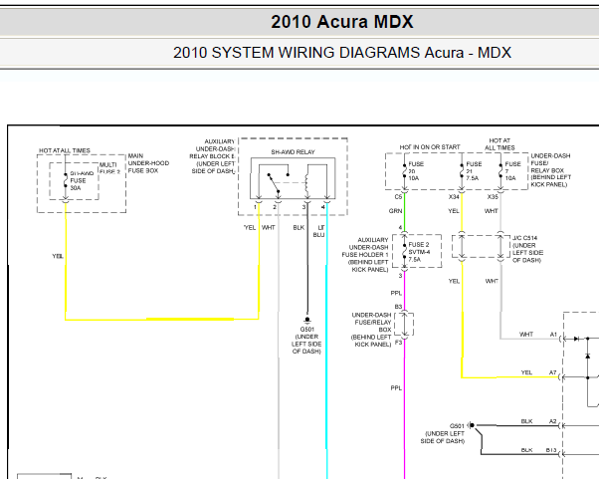The width and height of the screenshot is (599, 479).
Task: Select the "LT BLU" wire color label
Action: tap(319, 231)
